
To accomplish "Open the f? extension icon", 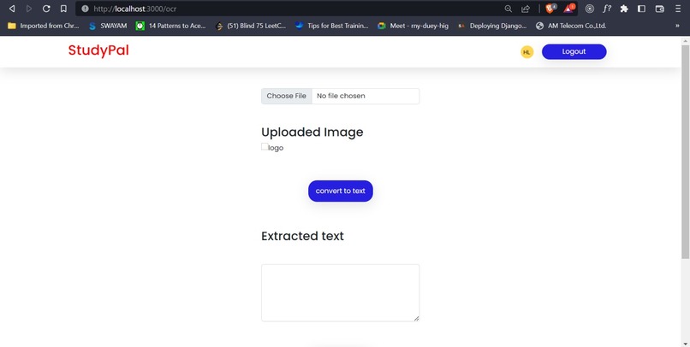I will click(607, 9).
